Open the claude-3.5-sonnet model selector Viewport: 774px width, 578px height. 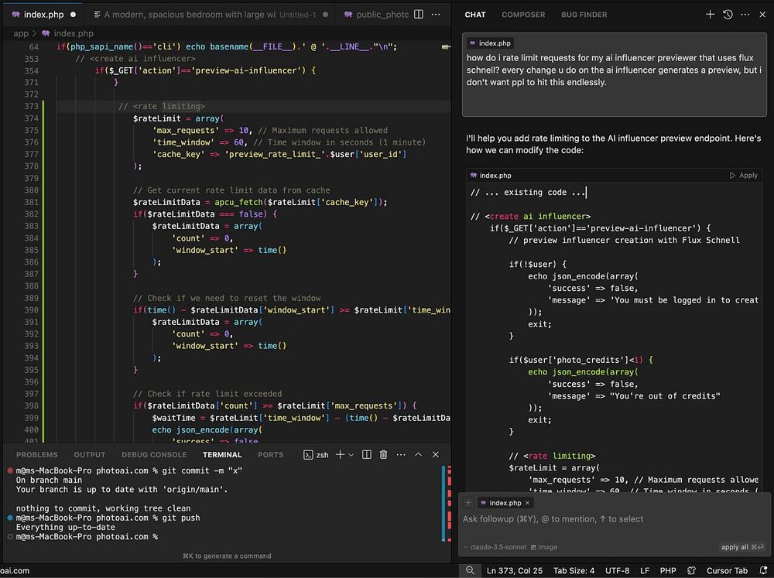coord(498,547)
